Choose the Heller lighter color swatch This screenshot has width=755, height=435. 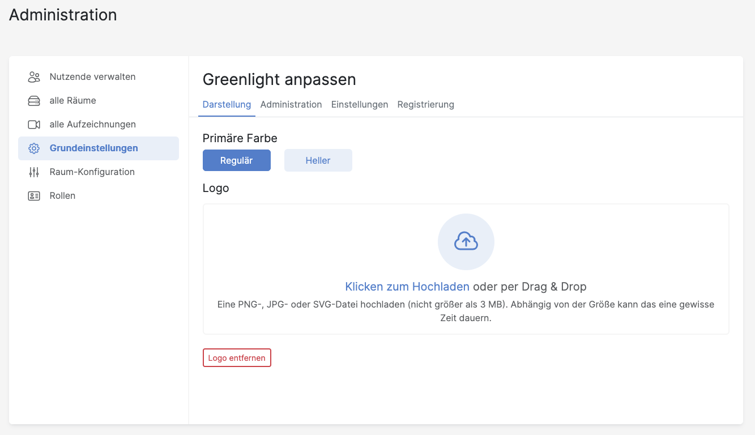(318, 160)
